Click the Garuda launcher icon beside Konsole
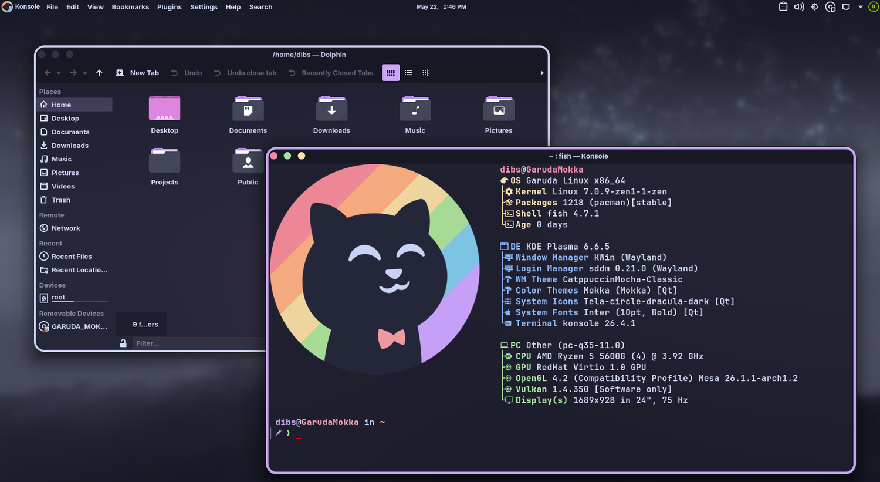 point(7,7)
